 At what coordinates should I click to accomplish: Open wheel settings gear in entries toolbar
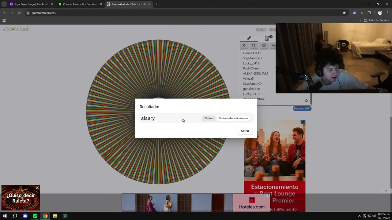point(264,46)
